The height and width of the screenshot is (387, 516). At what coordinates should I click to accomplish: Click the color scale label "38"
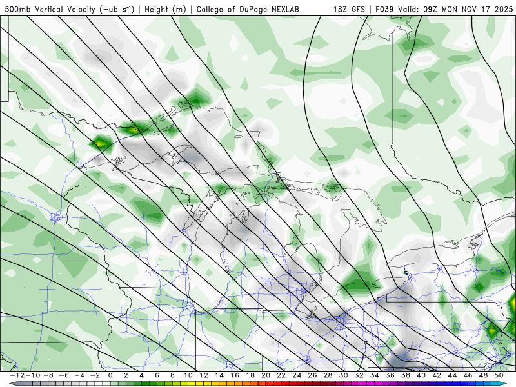tap(406, 375)
